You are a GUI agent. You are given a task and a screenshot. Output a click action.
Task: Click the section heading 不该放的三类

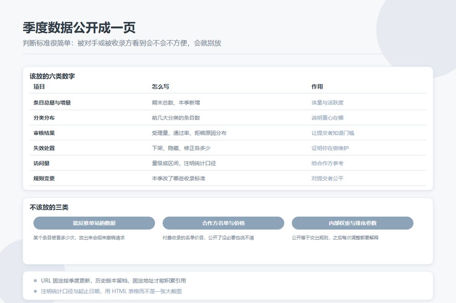click(49, 207)
